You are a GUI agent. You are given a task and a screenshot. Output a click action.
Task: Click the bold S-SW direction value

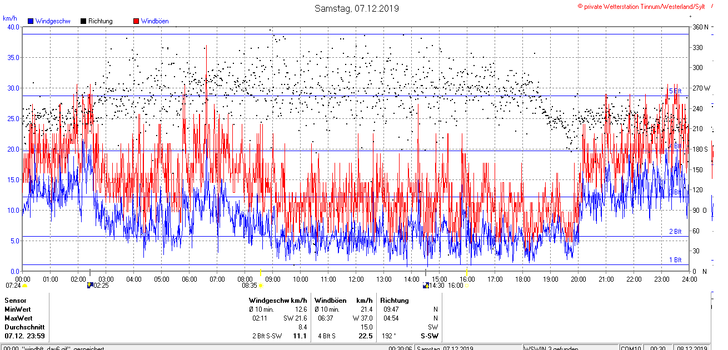click(429, 336)
